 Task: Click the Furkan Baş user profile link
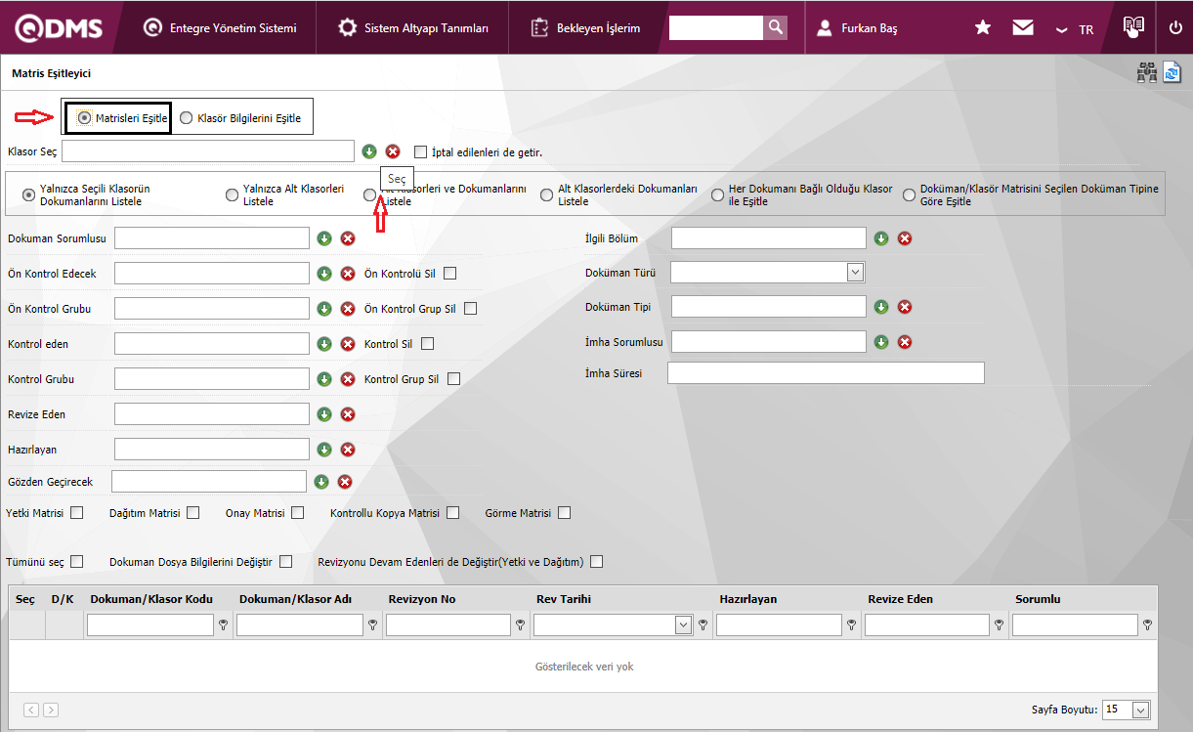click(x=858, y=28)
